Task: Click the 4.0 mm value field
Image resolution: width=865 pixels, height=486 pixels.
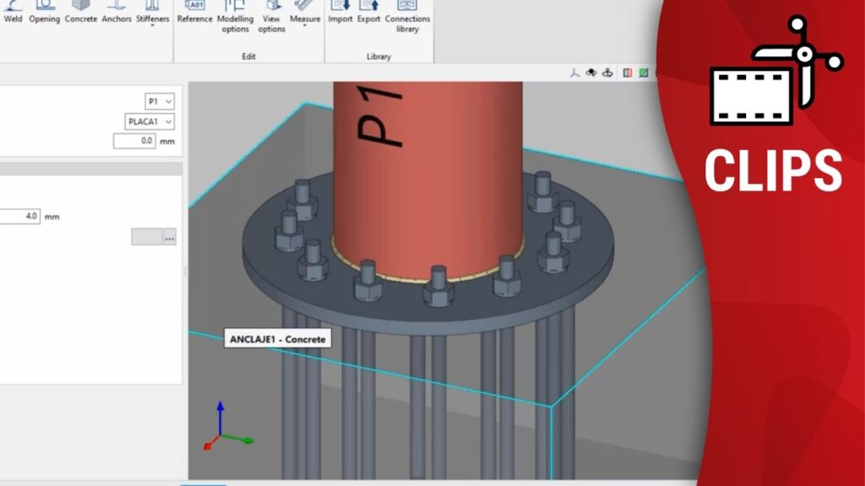Action: [x=20, y=216]
